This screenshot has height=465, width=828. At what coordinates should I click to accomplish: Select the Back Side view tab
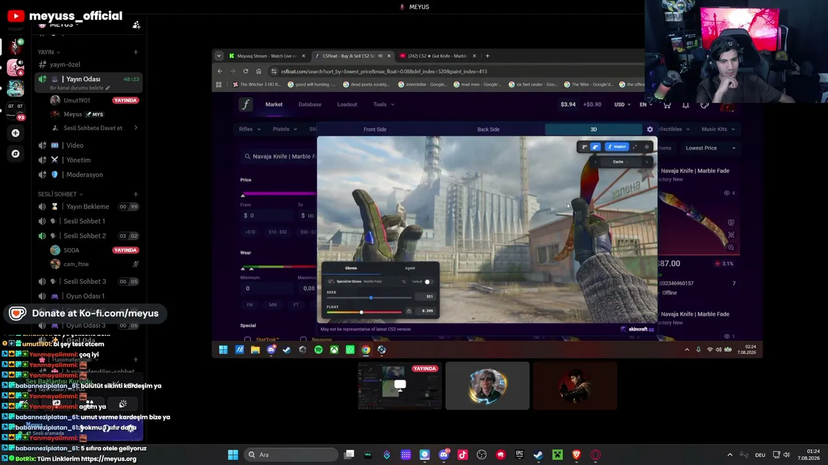pos(488,129)
